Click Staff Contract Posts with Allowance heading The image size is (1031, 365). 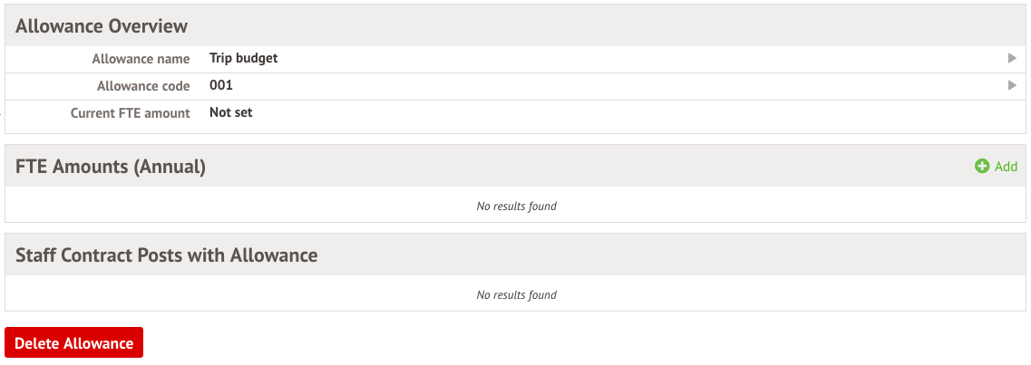(167, 255)
